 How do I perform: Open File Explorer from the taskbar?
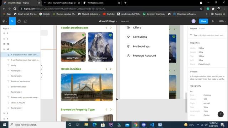coord(86,125)
